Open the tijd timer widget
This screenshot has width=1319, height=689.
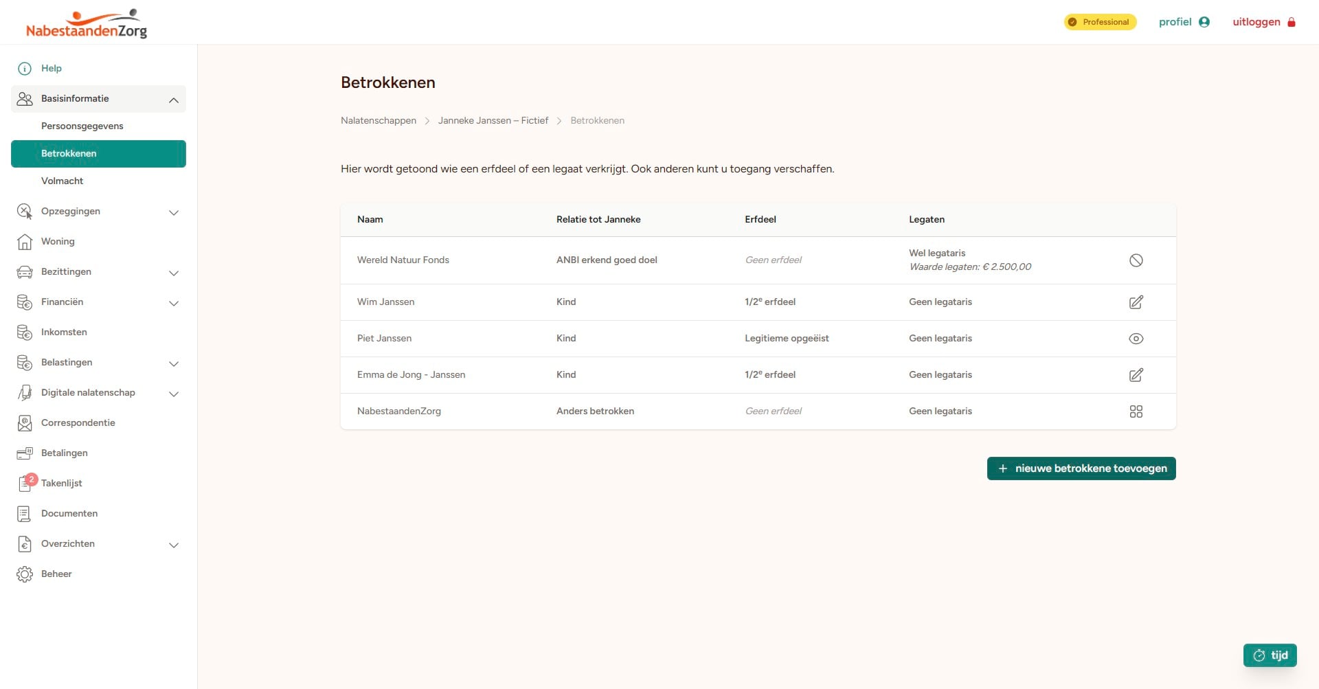pyautogui.click(x=1270, y=655)
